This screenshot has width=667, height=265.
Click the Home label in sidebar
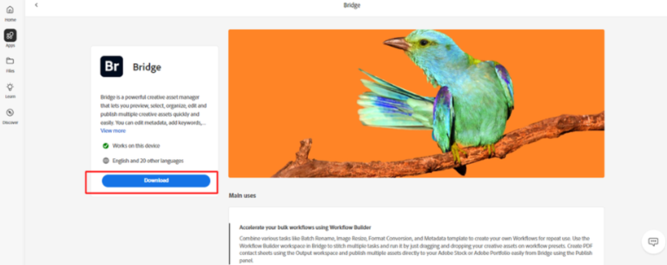pos(10,20)
